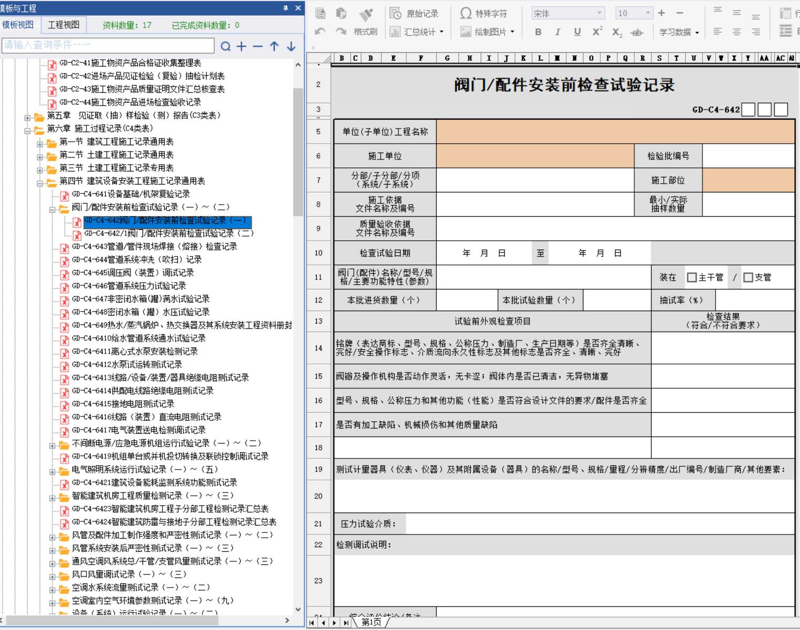The height and width of the screenshot is (630, 800).
Task: Move up with the up arrow icon
Action: click(274, 46)
